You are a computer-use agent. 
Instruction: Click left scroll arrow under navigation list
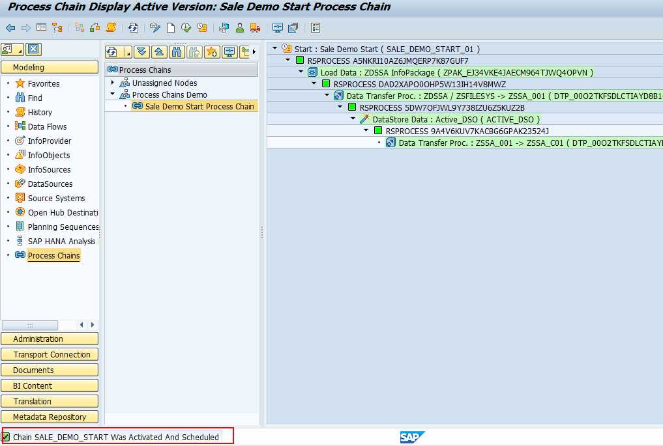click(x=81, y=325)
